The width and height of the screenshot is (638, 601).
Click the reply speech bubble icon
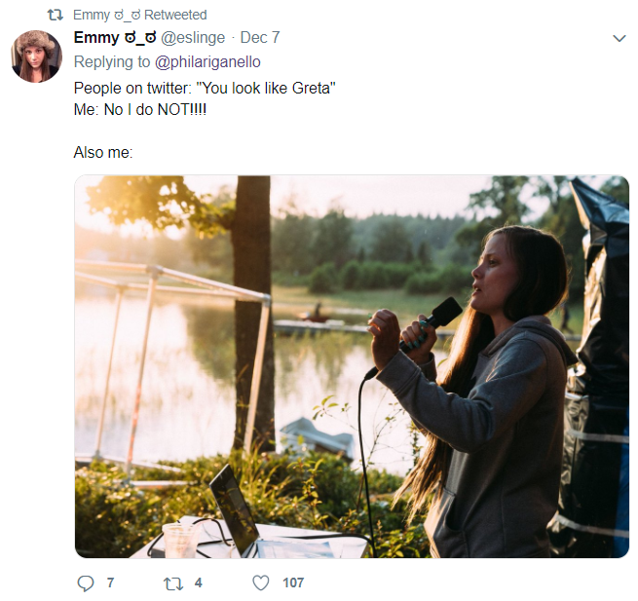[86, 583]
